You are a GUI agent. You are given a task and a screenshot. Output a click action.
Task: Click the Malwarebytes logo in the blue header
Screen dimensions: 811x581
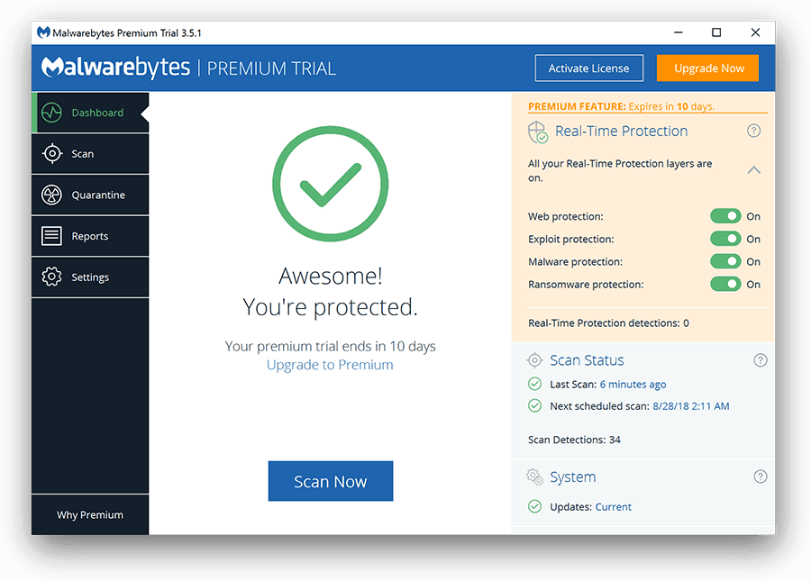[115, 68]
